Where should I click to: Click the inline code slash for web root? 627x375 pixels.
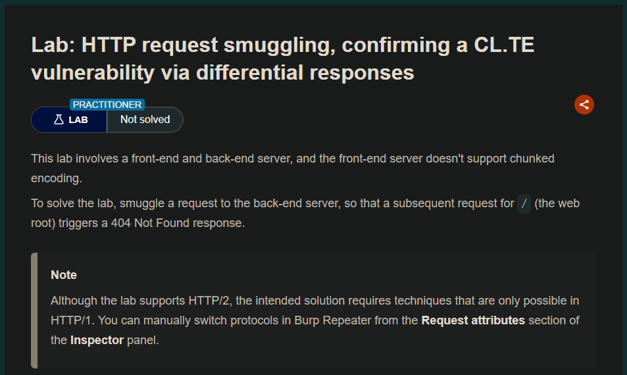point(524,203)
